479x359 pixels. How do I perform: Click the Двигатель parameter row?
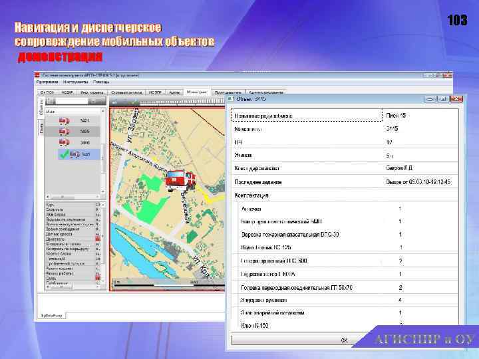point(73,239)
